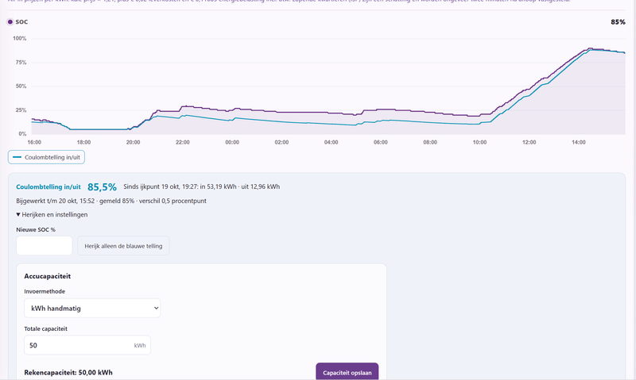This screenshot has height=380, width=636.
Task: Click the Bijgewerkt t/m 20 okt line
Action: point(111,201)
